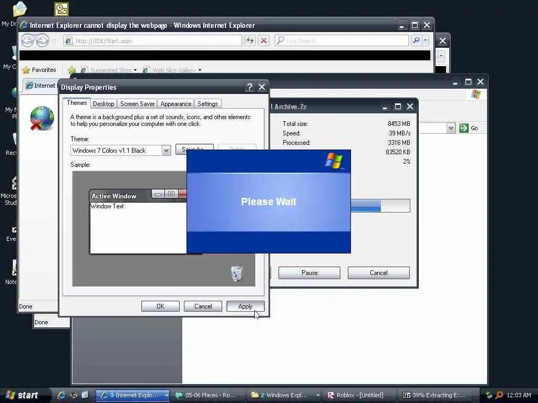Click the red Stop icon in Internet Explorer

(264, 40)
